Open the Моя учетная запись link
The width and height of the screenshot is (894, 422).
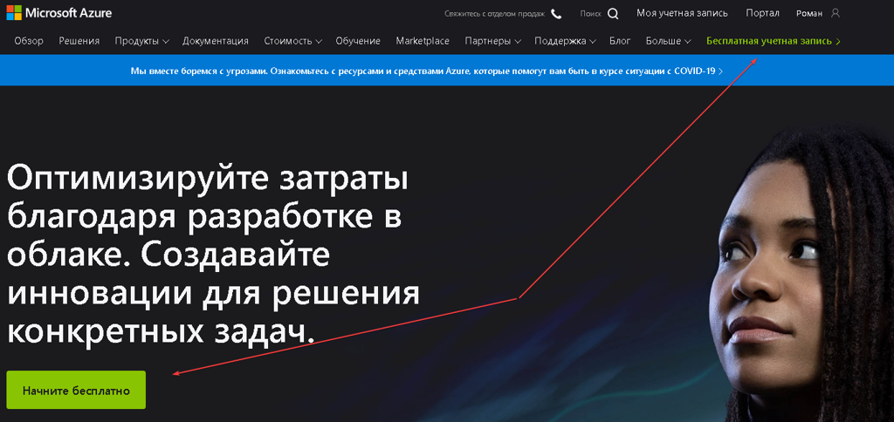[683, 14]
